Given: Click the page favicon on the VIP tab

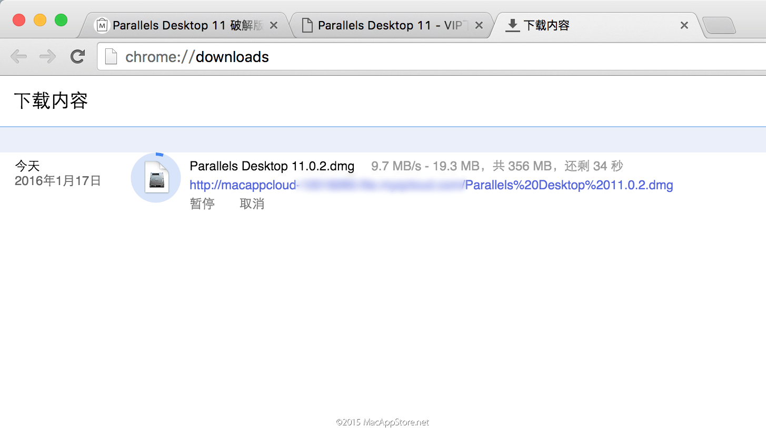Looking at the screenshot, I should coord(307,24).
